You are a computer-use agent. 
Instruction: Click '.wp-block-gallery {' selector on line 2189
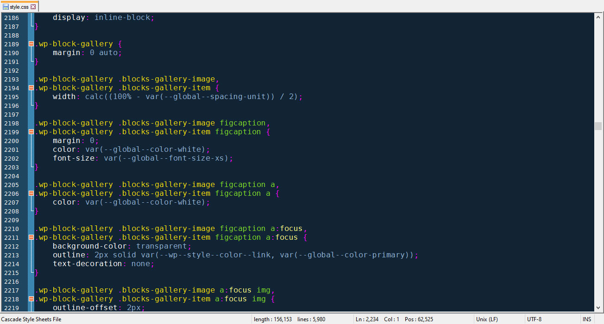coord(78,44)
